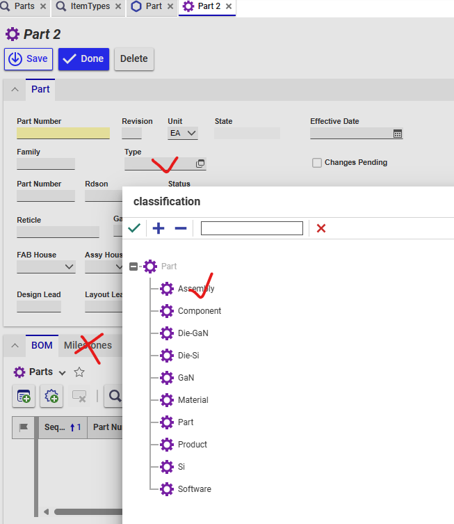
Task: Click the gear icon beside Die-Si
Action: click(167, 355)
